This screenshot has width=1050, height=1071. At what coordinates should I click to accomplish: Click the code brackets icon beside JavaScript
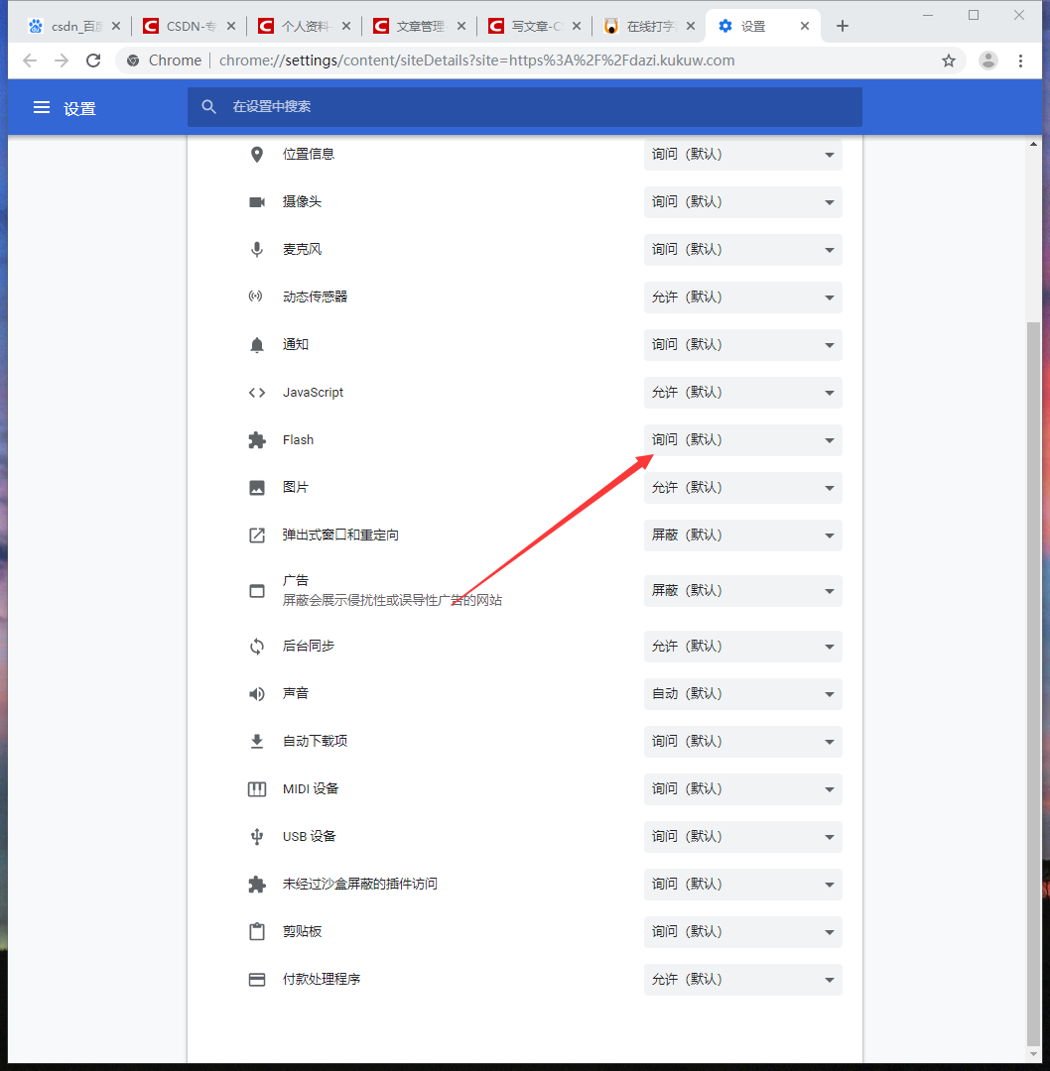coord(256,393)
